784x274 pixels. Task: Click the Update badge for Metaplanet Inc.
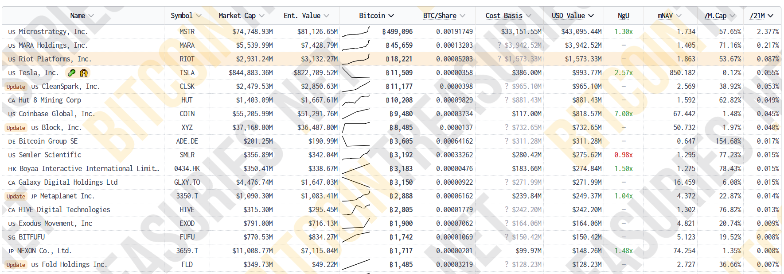(x=16, y=196)
